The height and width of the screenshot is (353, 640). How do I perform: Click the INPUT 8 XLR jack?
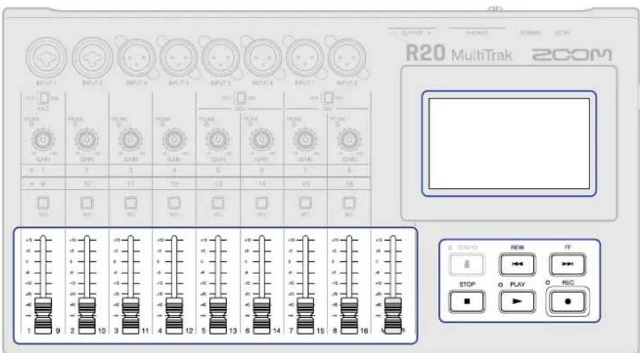(x=347, y=57)
